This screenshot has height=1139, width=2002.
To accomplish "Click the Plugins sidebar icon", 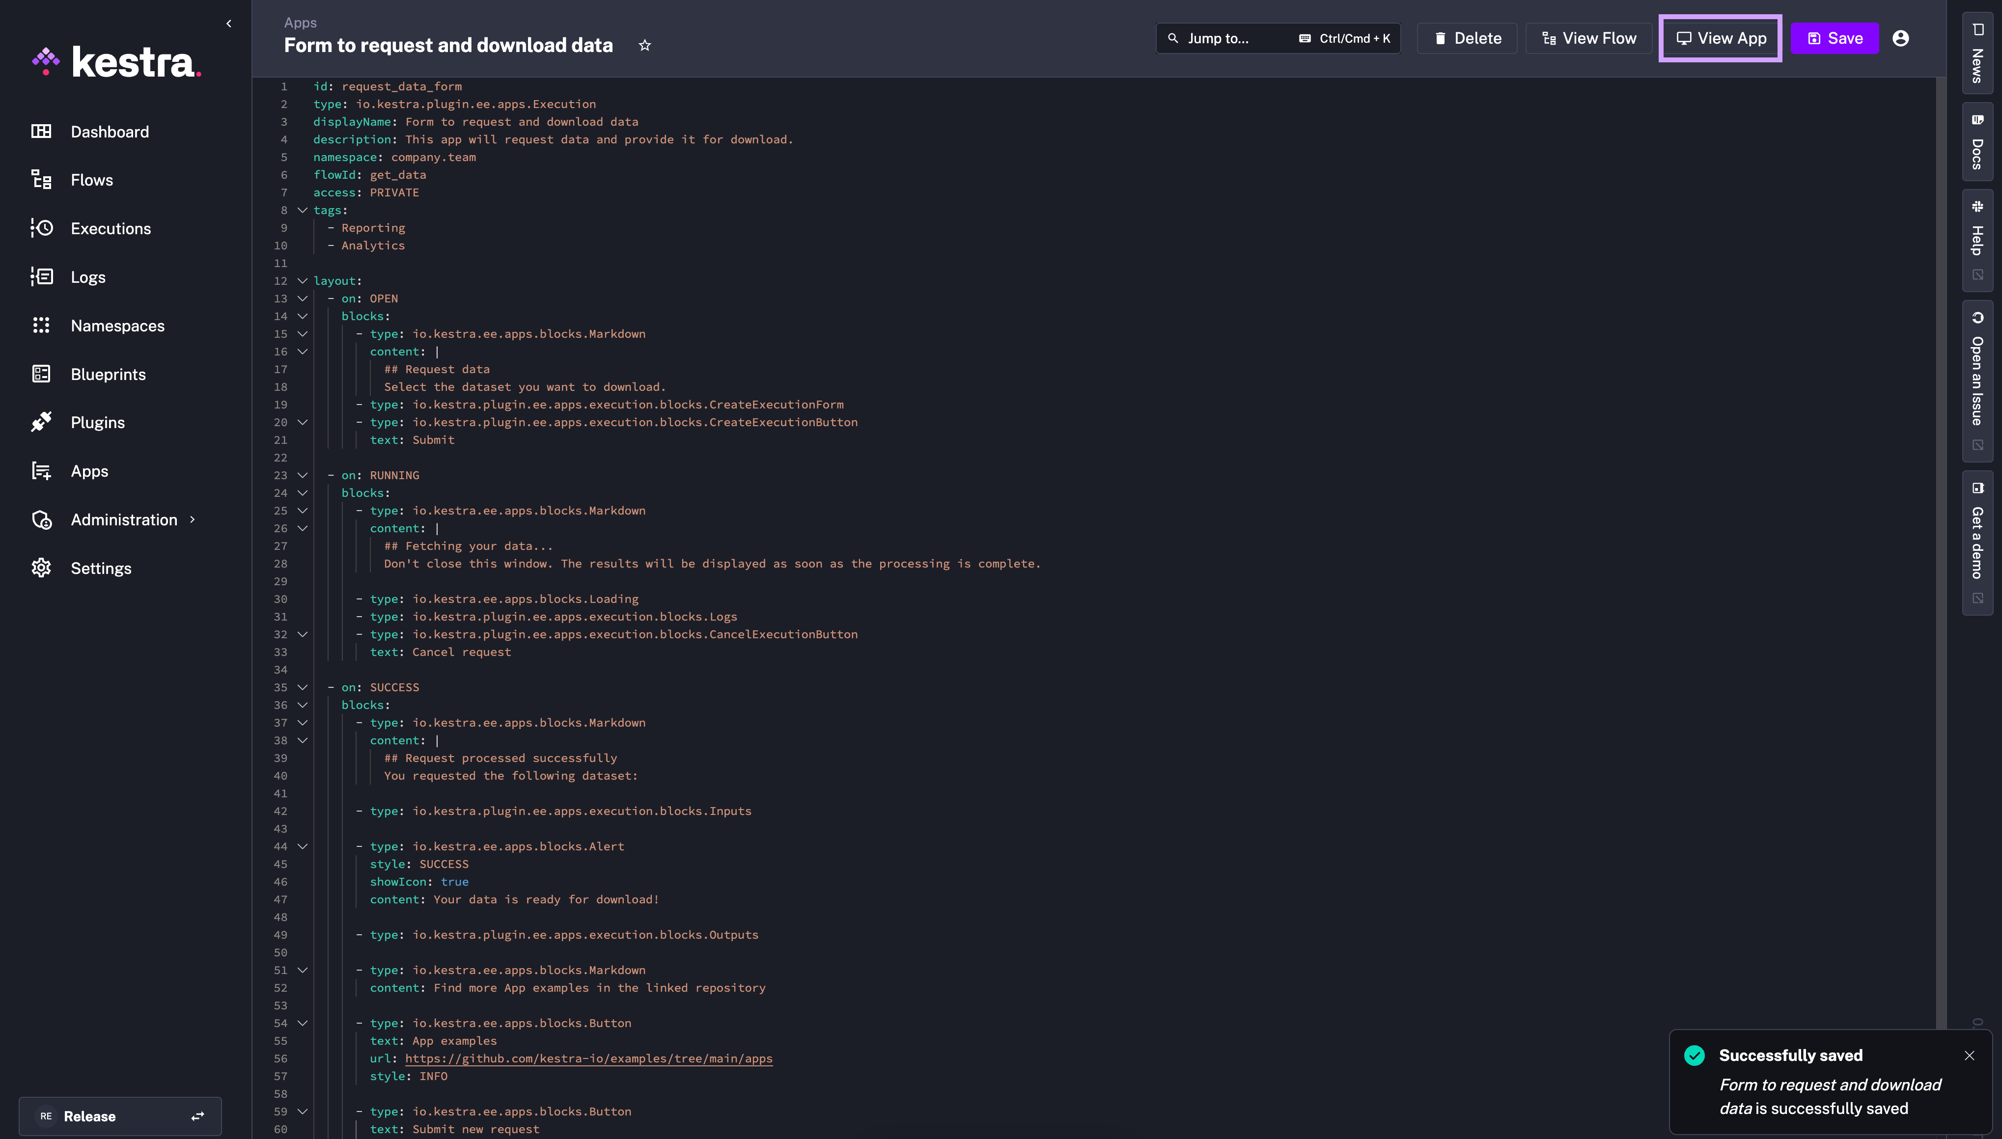I will [41, 422].
